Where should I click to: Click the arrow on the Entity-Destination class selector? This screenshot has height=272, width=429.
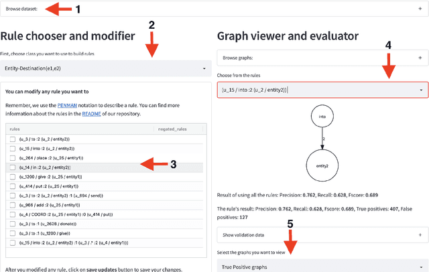coord(204,68)
